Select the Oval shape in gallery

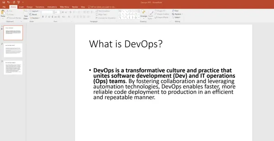[133, 11]
